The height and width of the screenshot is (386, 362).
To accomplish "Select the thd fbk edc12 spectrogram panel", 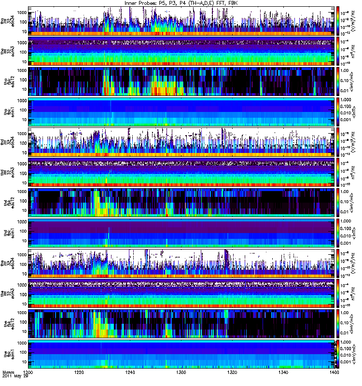I will (x=181, y=203).
